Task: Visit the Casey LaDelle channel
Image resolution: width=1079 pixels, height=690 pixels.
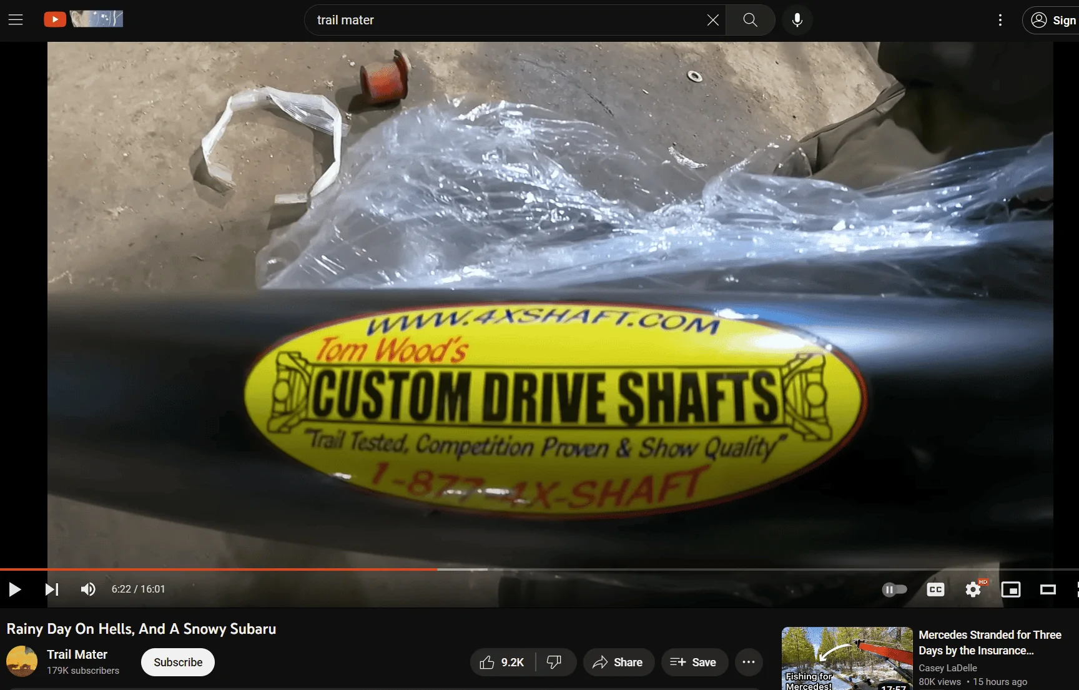Action: point(948,668)
